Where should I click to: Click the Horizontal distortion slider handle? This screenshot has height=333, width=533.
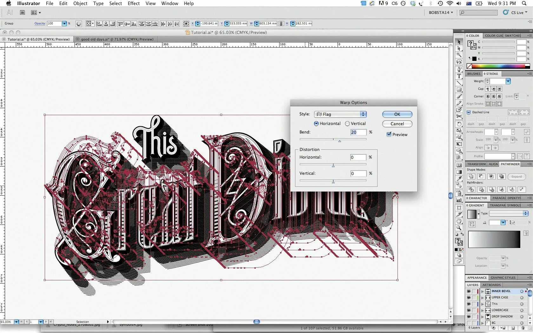[333, 166]
